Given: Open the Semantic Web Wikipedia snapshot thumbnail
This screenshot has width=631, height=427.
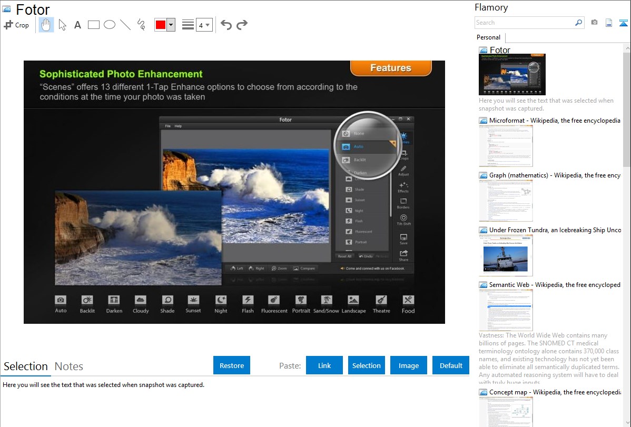Looking at the screenshot, I should [x=506, y=310].
